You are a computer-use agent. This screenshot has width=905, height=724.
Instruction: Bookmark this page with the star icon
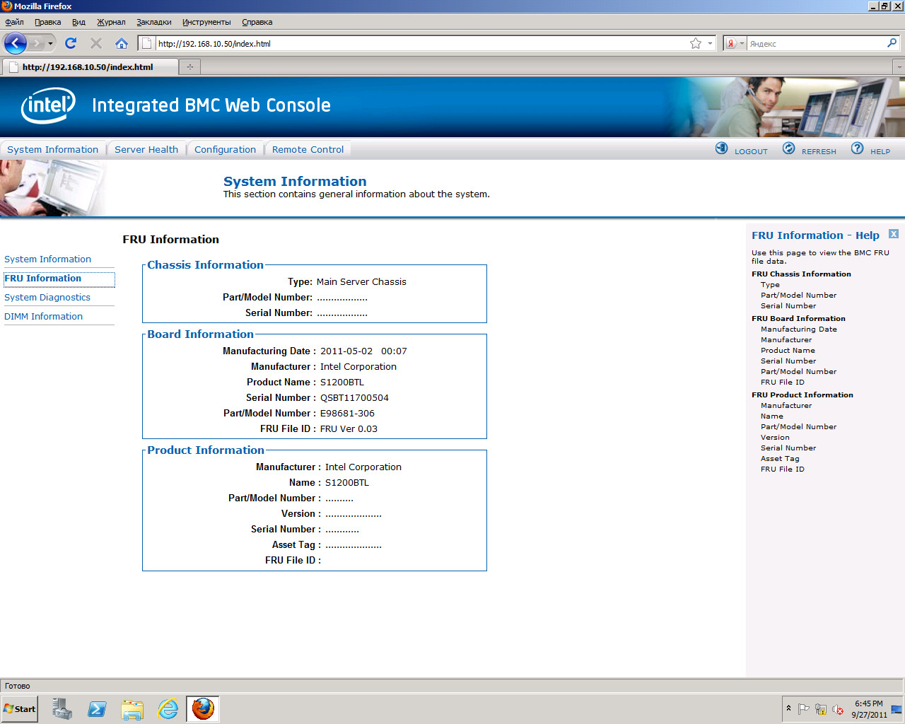pos(696,44)
